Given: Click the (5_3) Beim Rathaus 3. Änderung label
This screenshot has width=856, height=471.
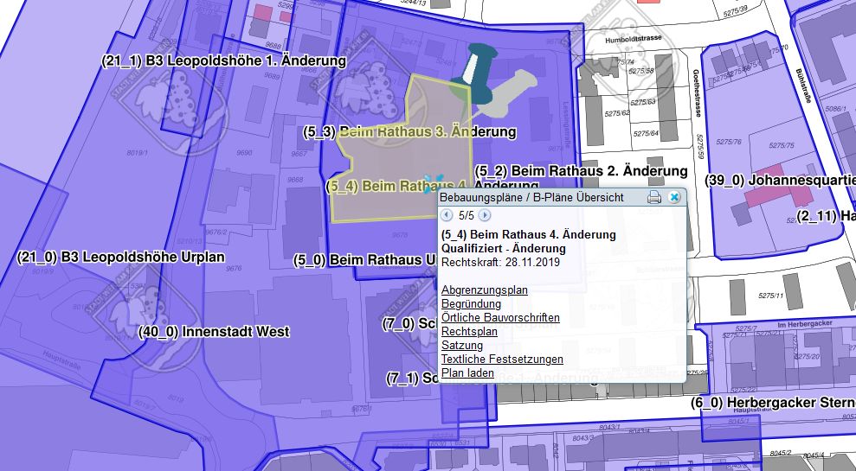Looking at the screenshot, I should pyautogui.click(x=409, y=132).
